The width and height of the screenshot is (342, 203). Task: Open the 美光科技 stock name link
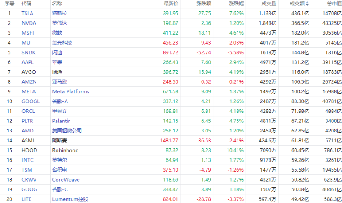pos(62,43)
